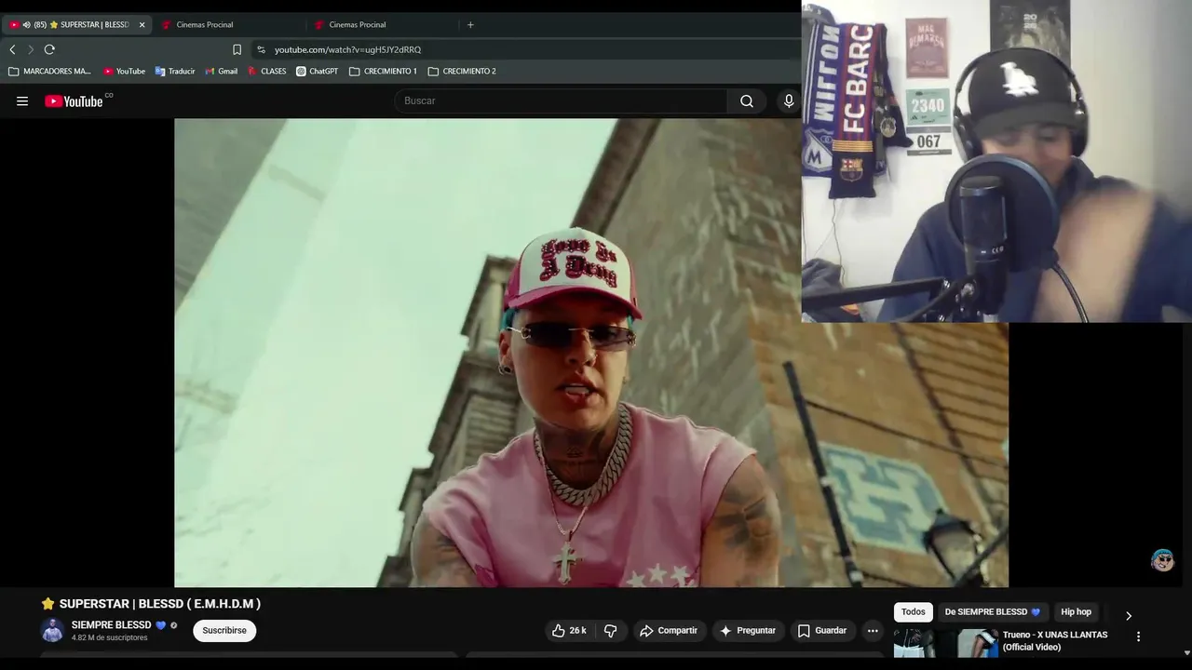Subscribe with the Suscribirse button
The width and height of the screenshot is (1192, 670).
[224, 631]
